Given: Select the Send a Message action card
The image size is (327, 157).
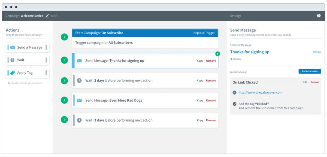Looking at the screenshot, I should tap(28, 47).
